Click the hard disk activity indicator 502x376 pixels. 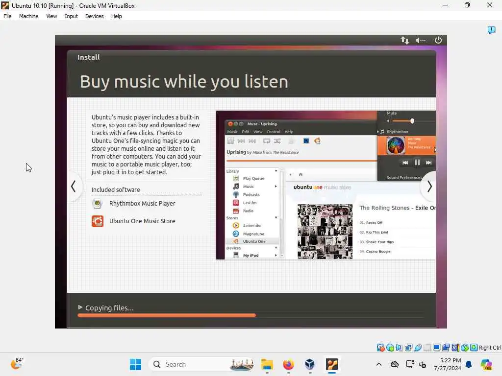click(380, 348)
